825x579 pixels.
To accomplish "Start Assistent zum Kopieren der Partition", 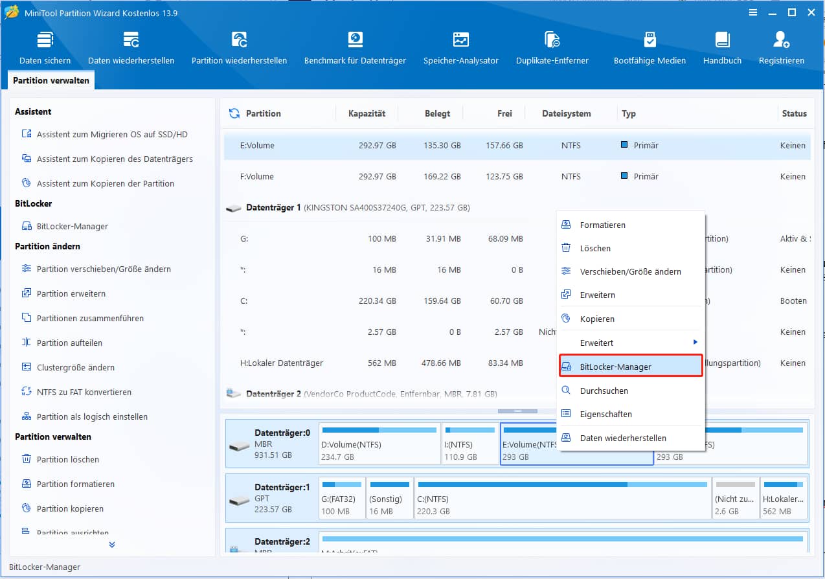I will pyautogui.click(x=98, y=183).
